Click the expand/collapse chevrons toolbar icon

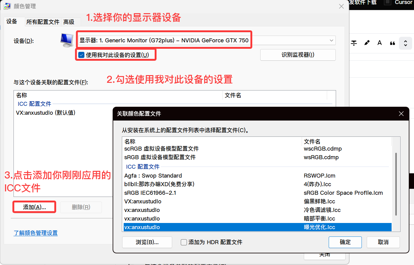pos(405,43)
